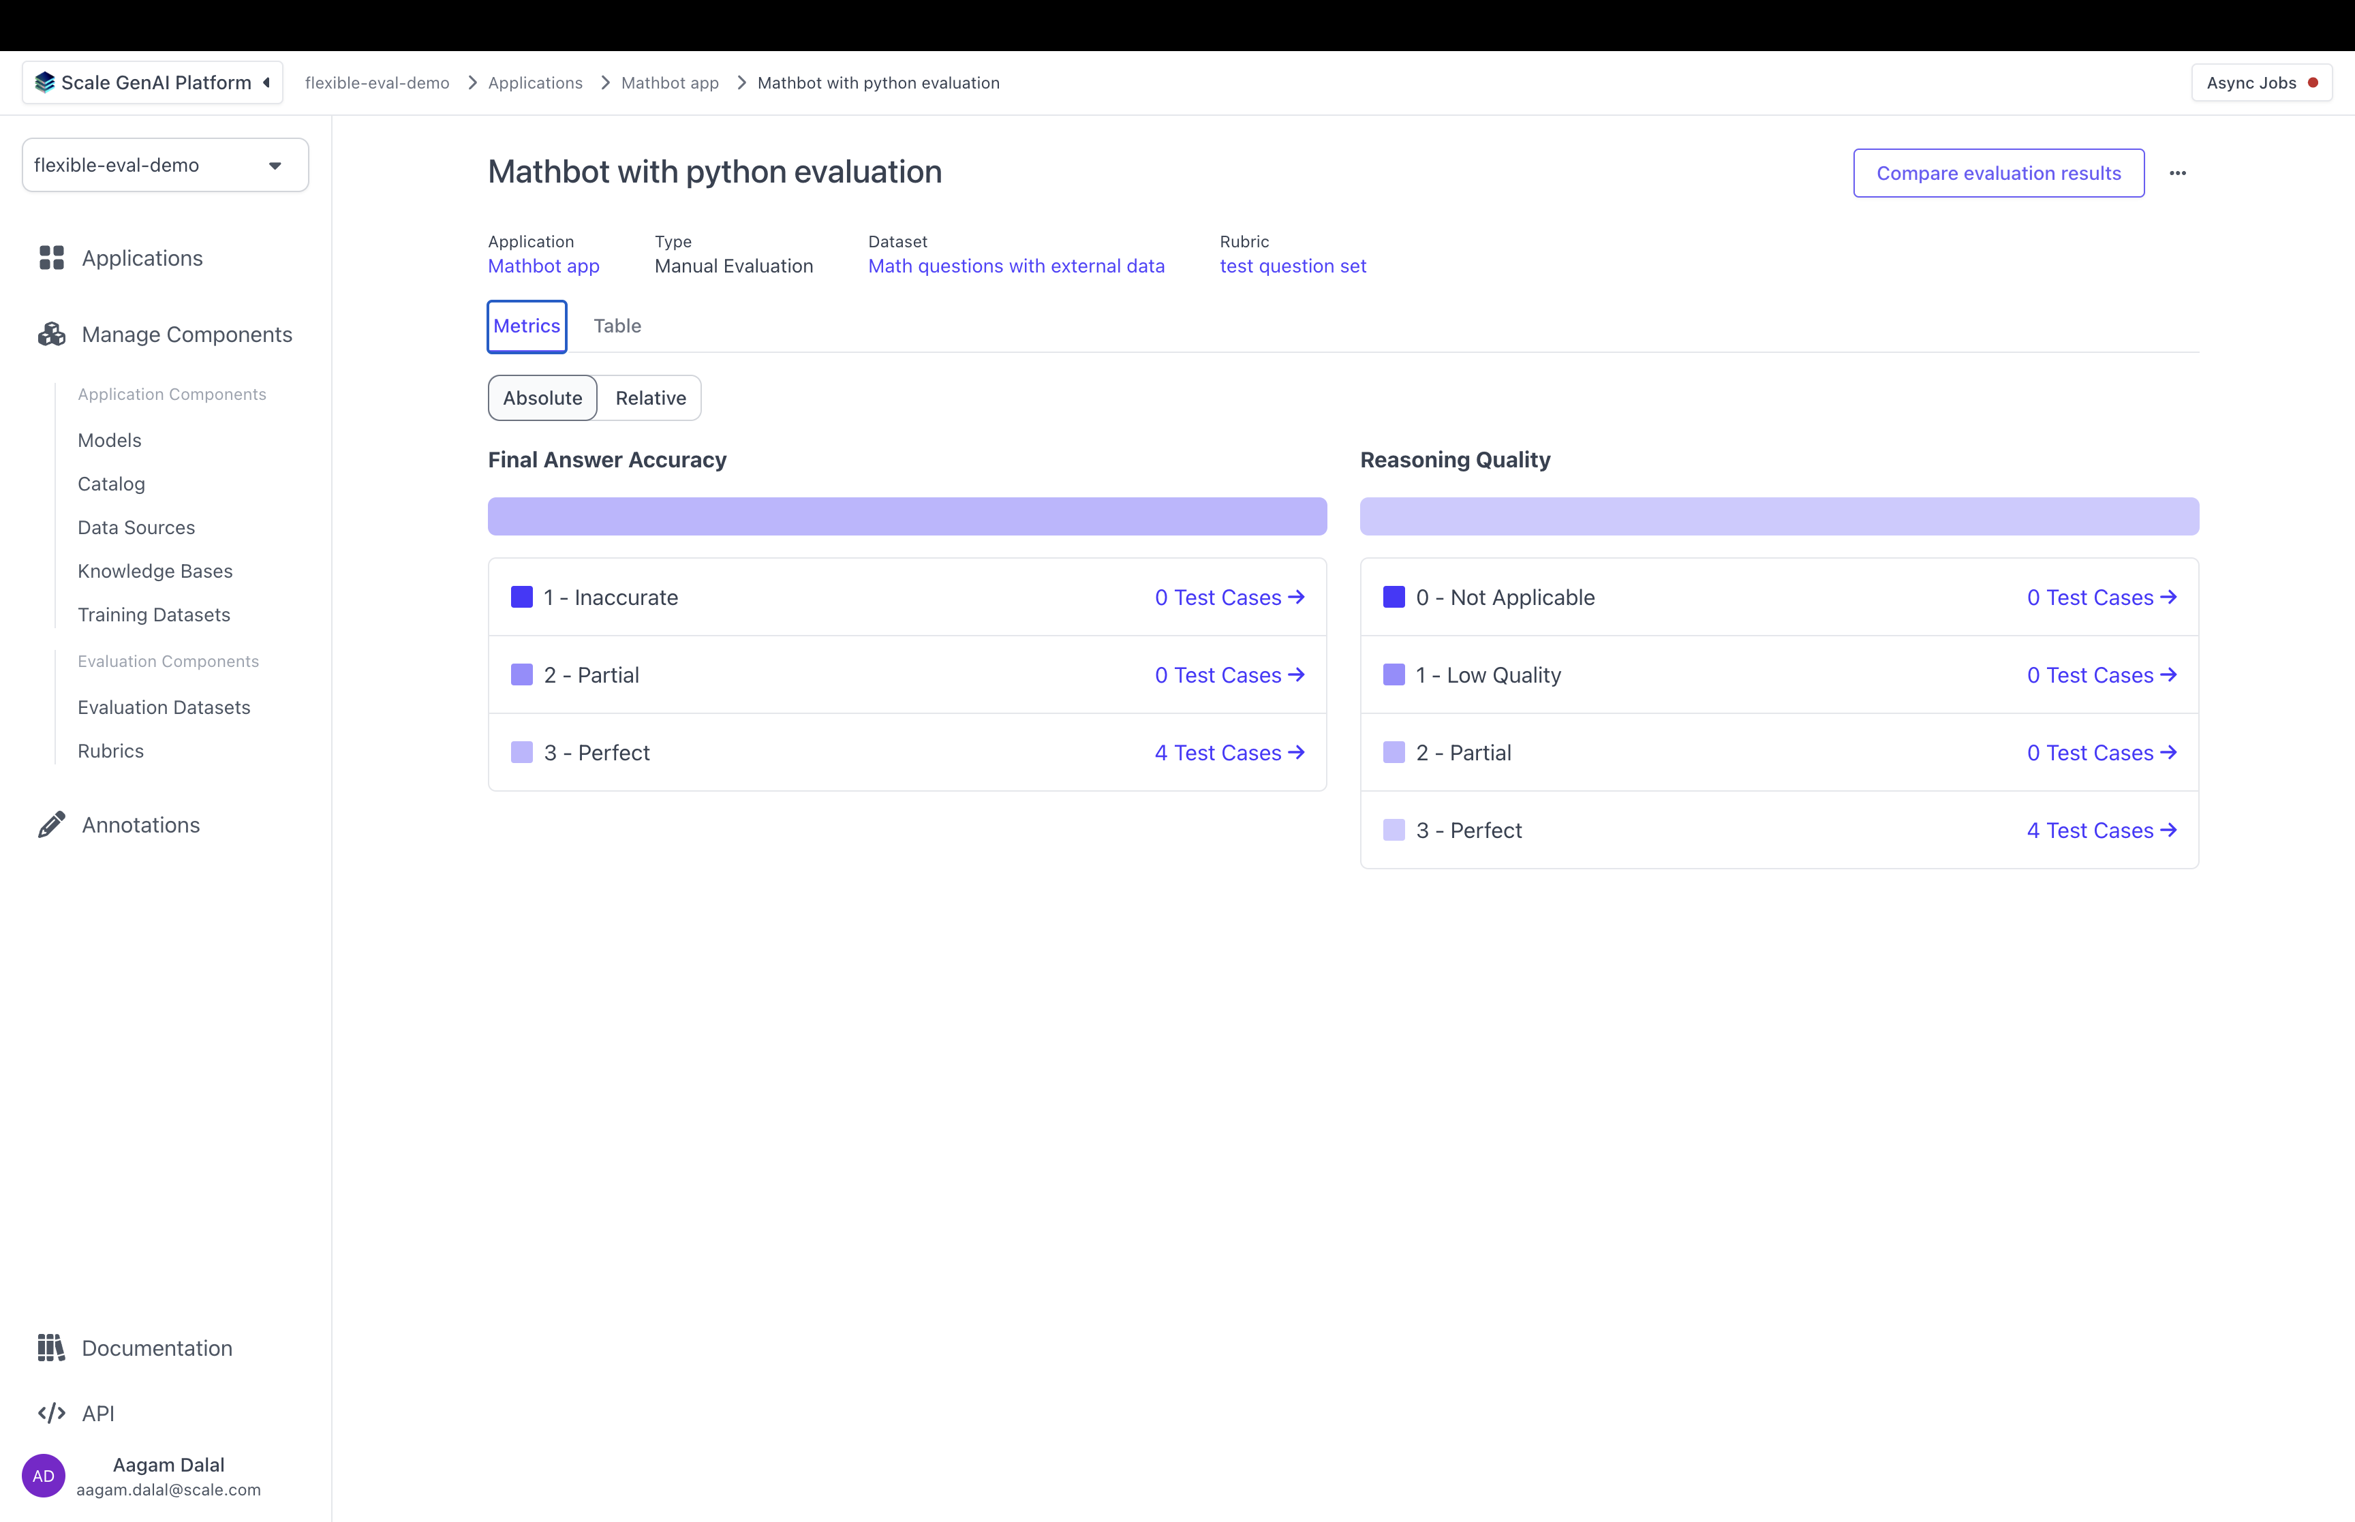Select the Metrics tab
Image resolution: width=2355 pixels, height=1522 pixels.
(x=527, y=326)
